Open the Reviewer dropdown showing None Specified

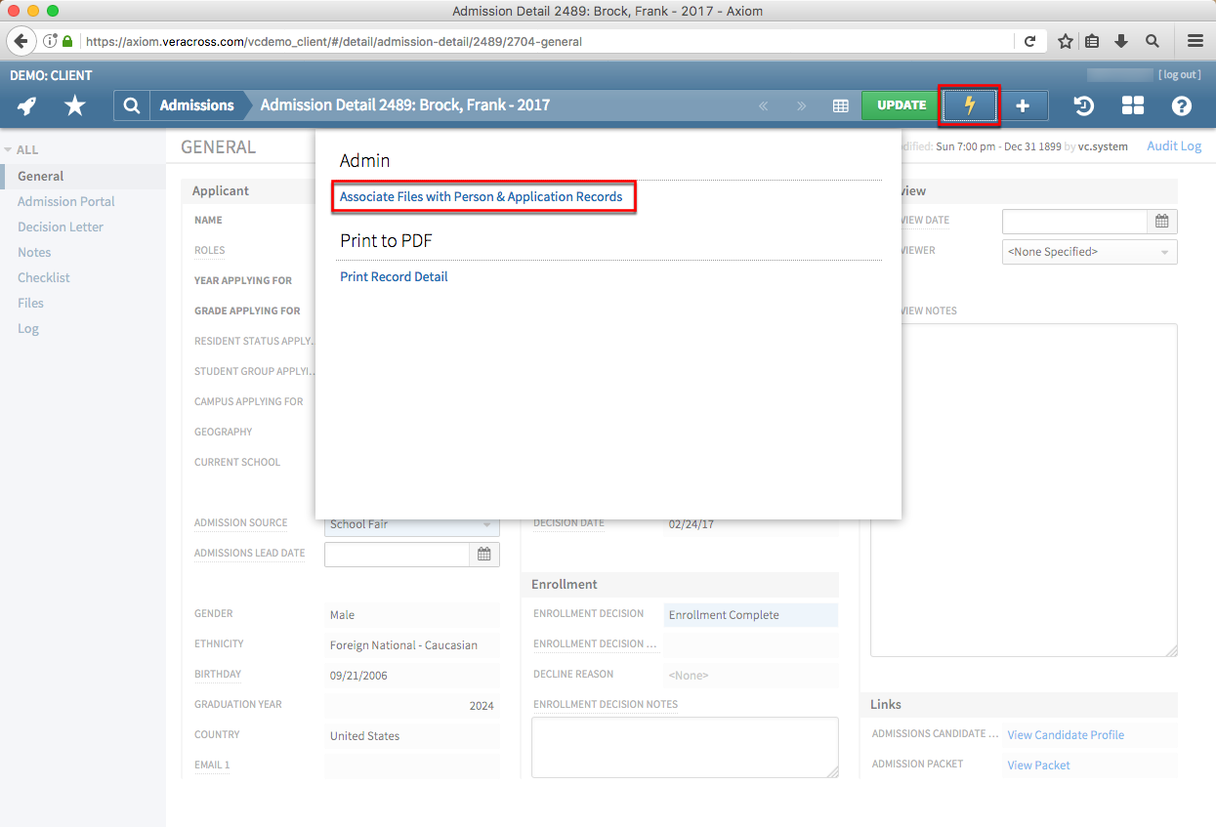click(x=1088, y=251)
